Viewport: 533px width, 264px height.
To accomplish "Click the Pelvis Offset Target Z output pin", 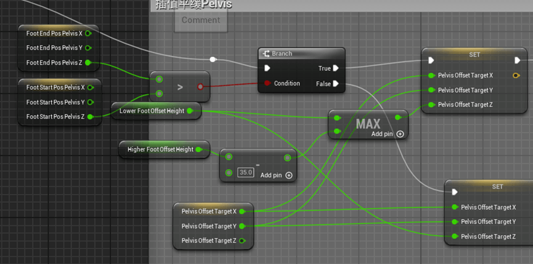I will pos(242,241).
